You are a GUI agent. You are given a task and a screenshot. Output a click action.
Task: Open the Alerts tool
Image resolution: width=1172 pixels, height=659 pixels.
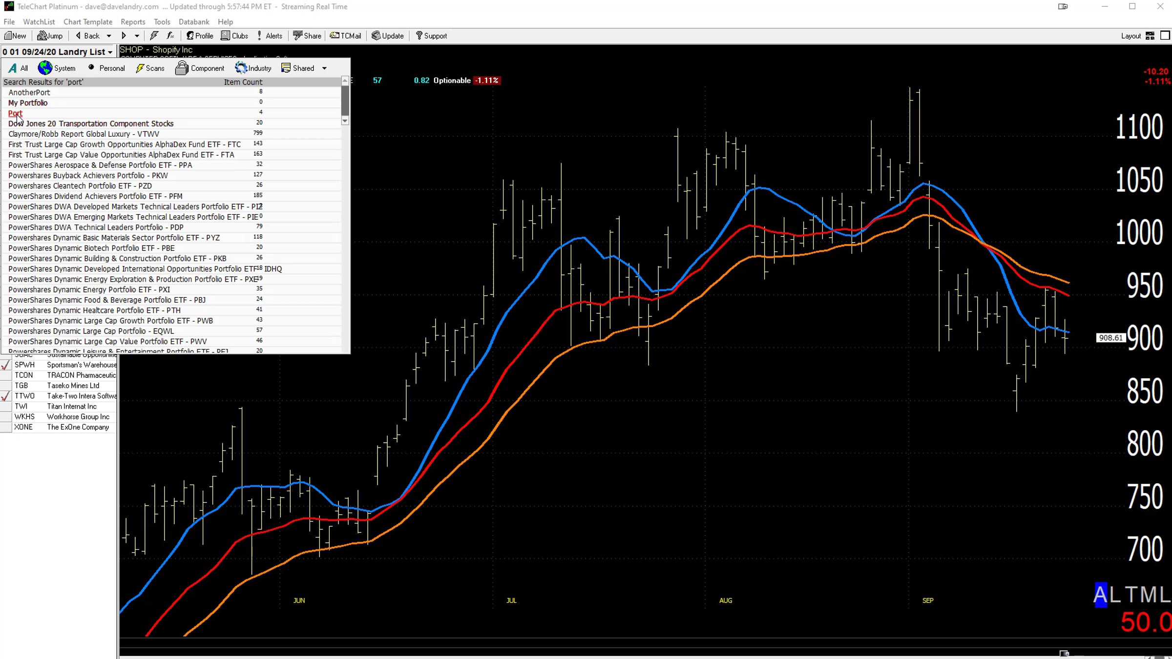pos(270,36)
